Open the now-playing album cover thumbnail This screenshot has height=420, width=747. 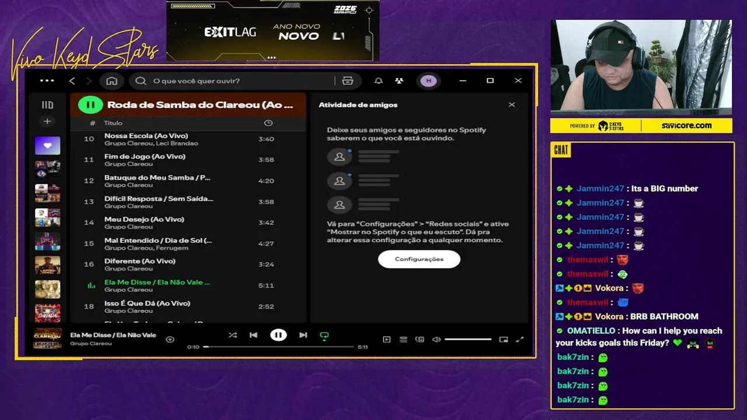47,339
